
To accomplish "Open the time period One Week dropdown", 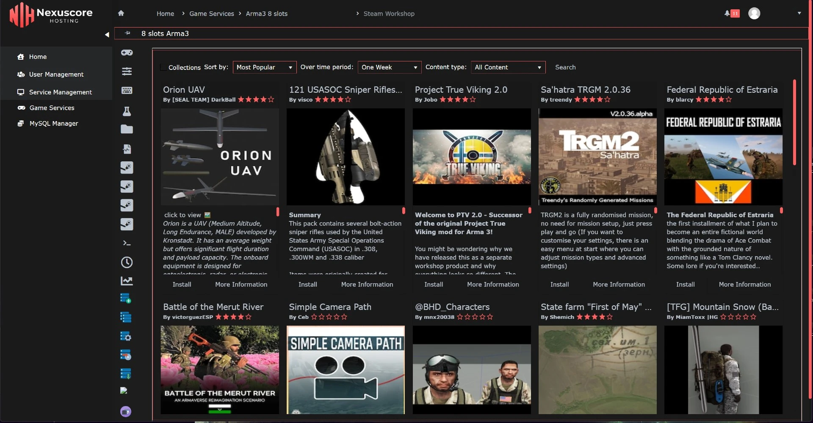I will [x=390, y=67].
